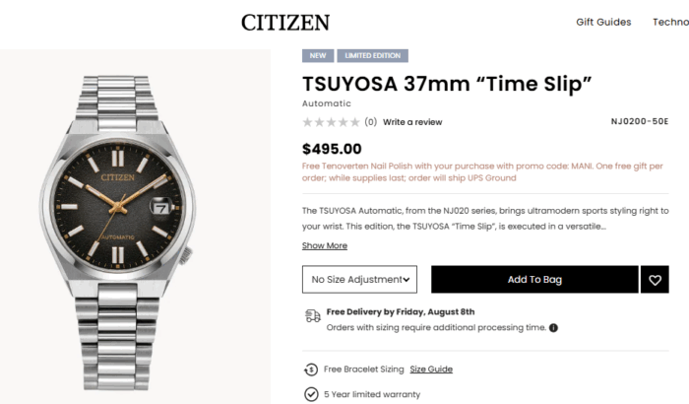Expand description with Show More
Screen dimensions: 689x404
click(325, 245)
